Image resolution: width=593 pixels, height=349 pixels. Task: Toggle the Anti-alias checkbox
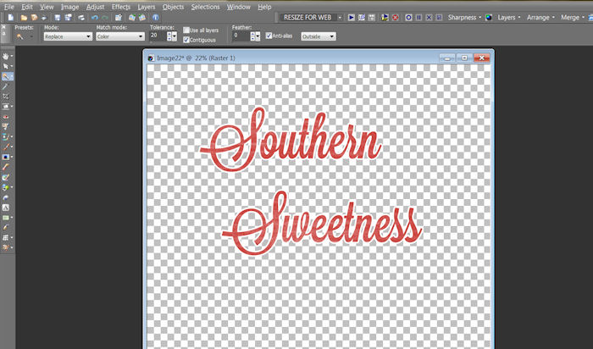coord(269,36)
